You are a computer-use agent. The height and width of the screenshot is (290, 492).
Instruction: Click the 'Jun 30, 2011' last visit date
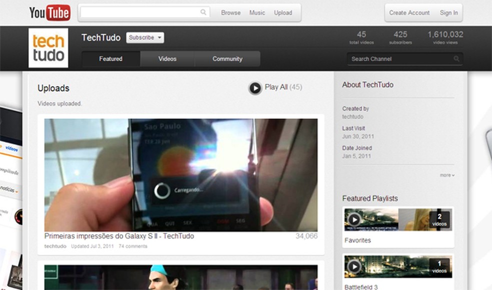[358, 136]
